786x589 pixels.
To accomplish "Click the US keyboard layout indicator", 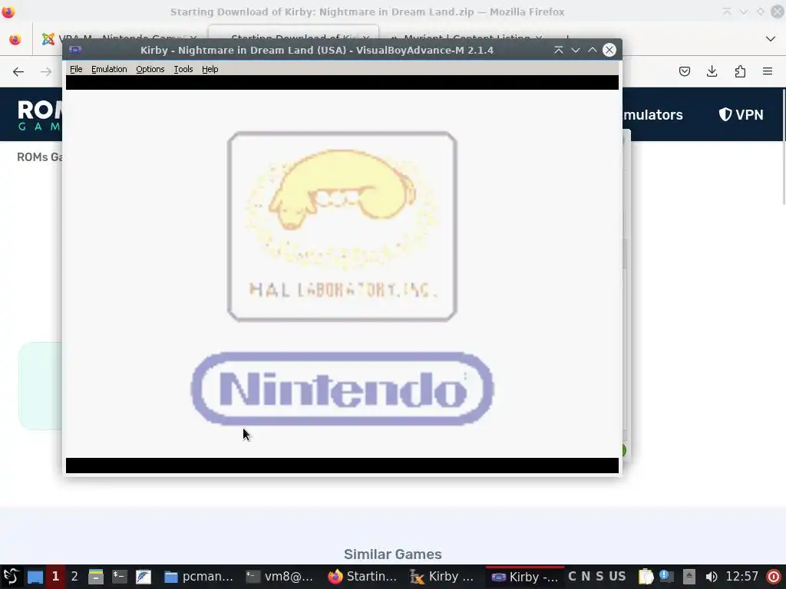I will click(618, 577).
